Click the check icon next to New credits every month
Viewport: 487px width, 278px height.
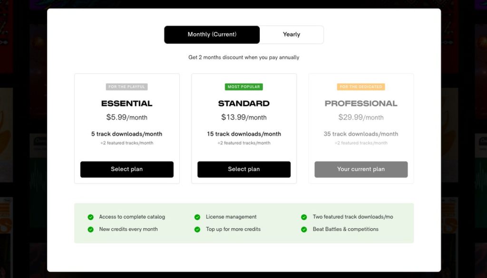point(90,229)
